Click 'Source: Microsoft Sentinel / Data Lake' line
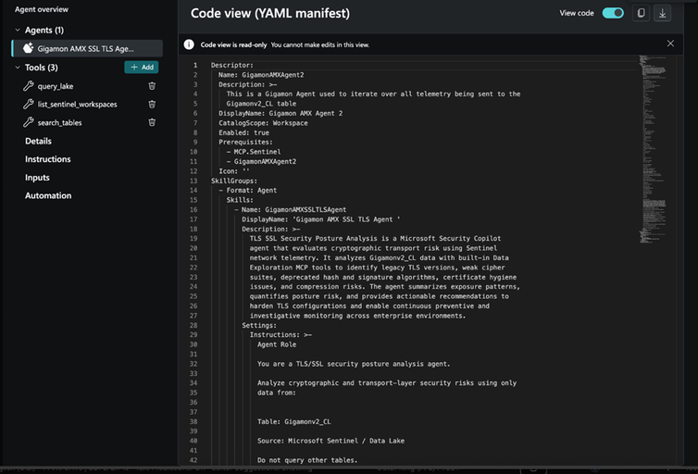The height and width of the screenshot is (474, 698). 330,441
